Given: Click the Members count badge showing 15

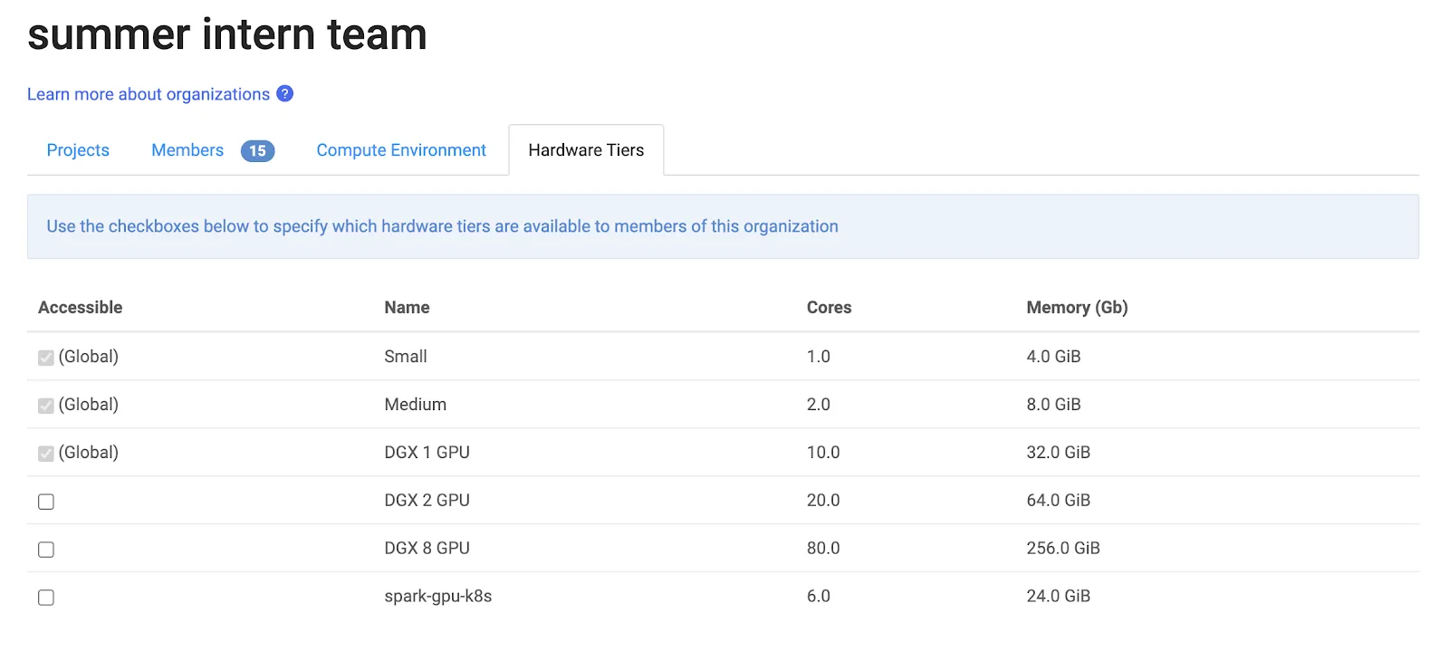Looking at the screenshot, I should [257, 151].
